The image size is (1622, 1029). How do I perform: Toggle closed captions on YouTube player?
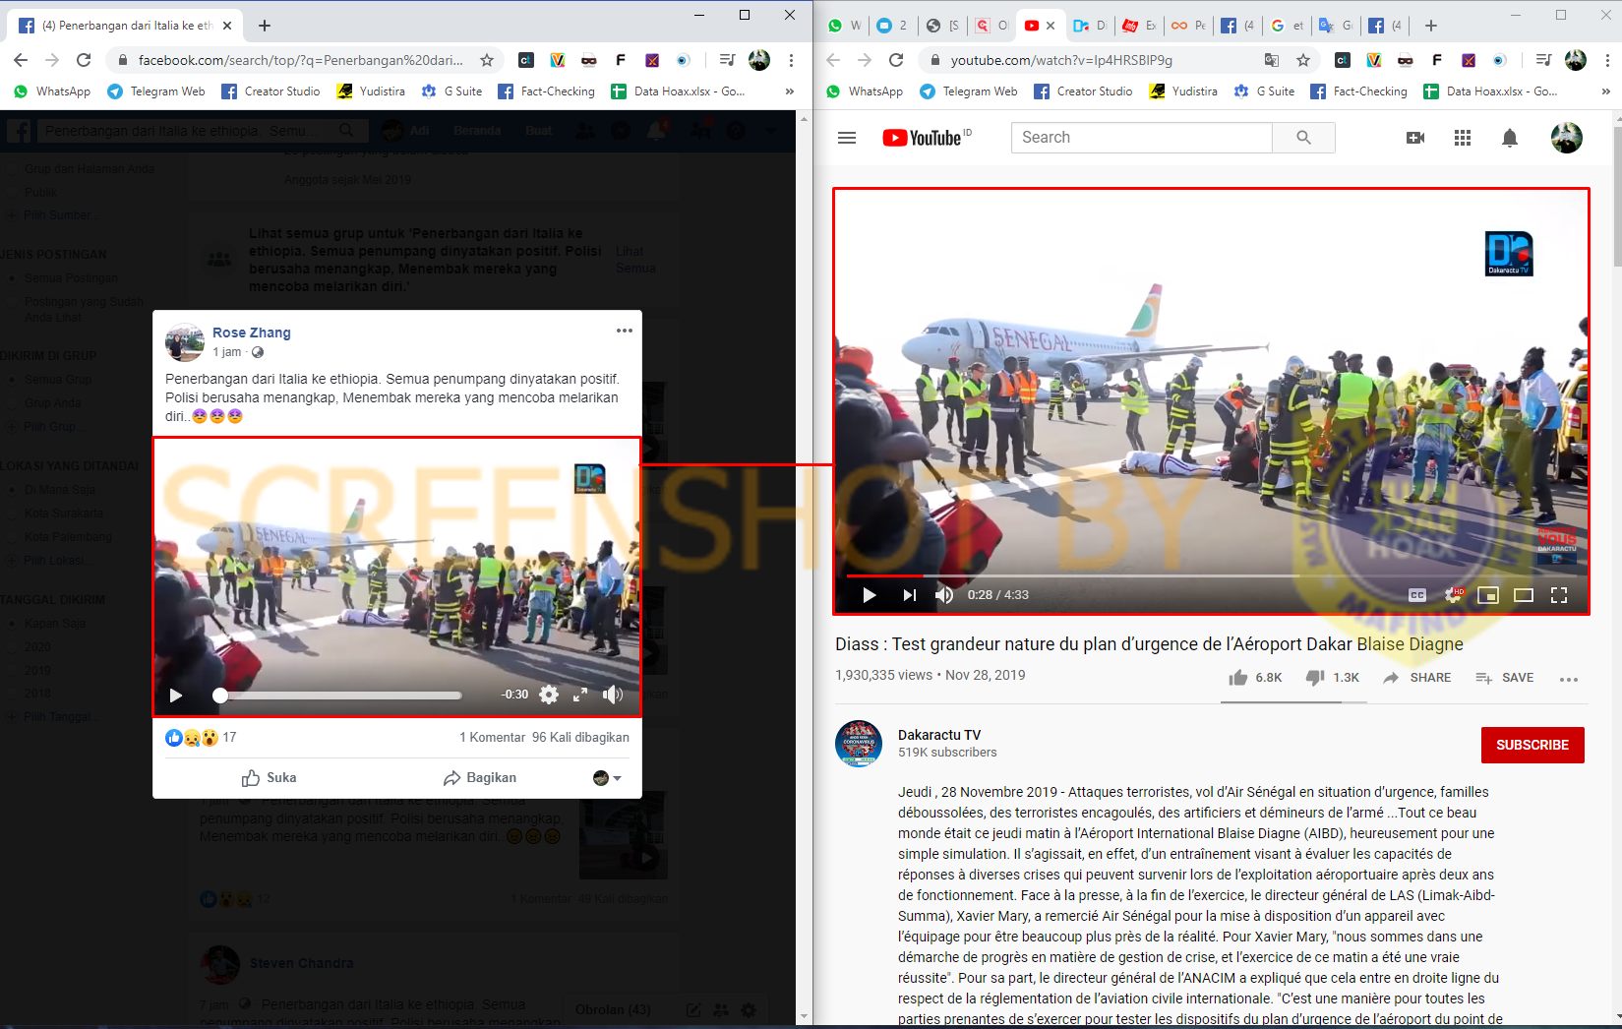1417,595
